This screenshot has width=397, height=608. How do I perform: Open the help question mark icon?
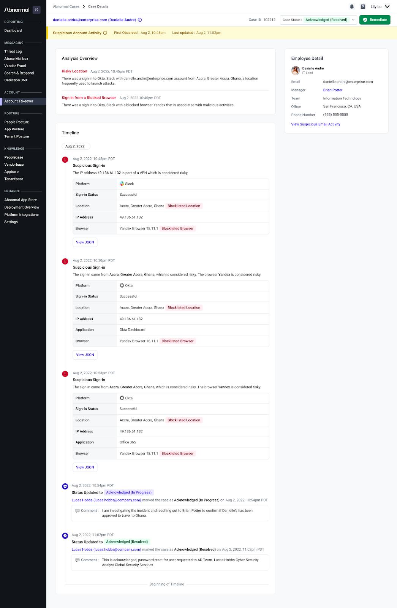tap(363, 6)
